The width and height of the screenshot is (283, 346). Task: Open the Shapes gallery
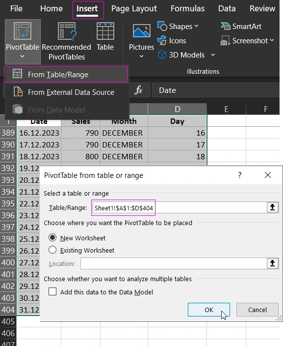tap(178, 27)
